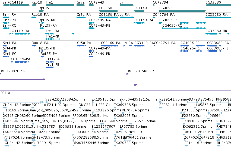Click the EP06401.3prime EST label
Screen dimensions: 231x147
tap(138, 137)
